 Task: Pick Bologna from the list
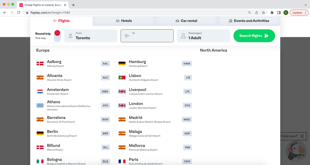(73, 162)
